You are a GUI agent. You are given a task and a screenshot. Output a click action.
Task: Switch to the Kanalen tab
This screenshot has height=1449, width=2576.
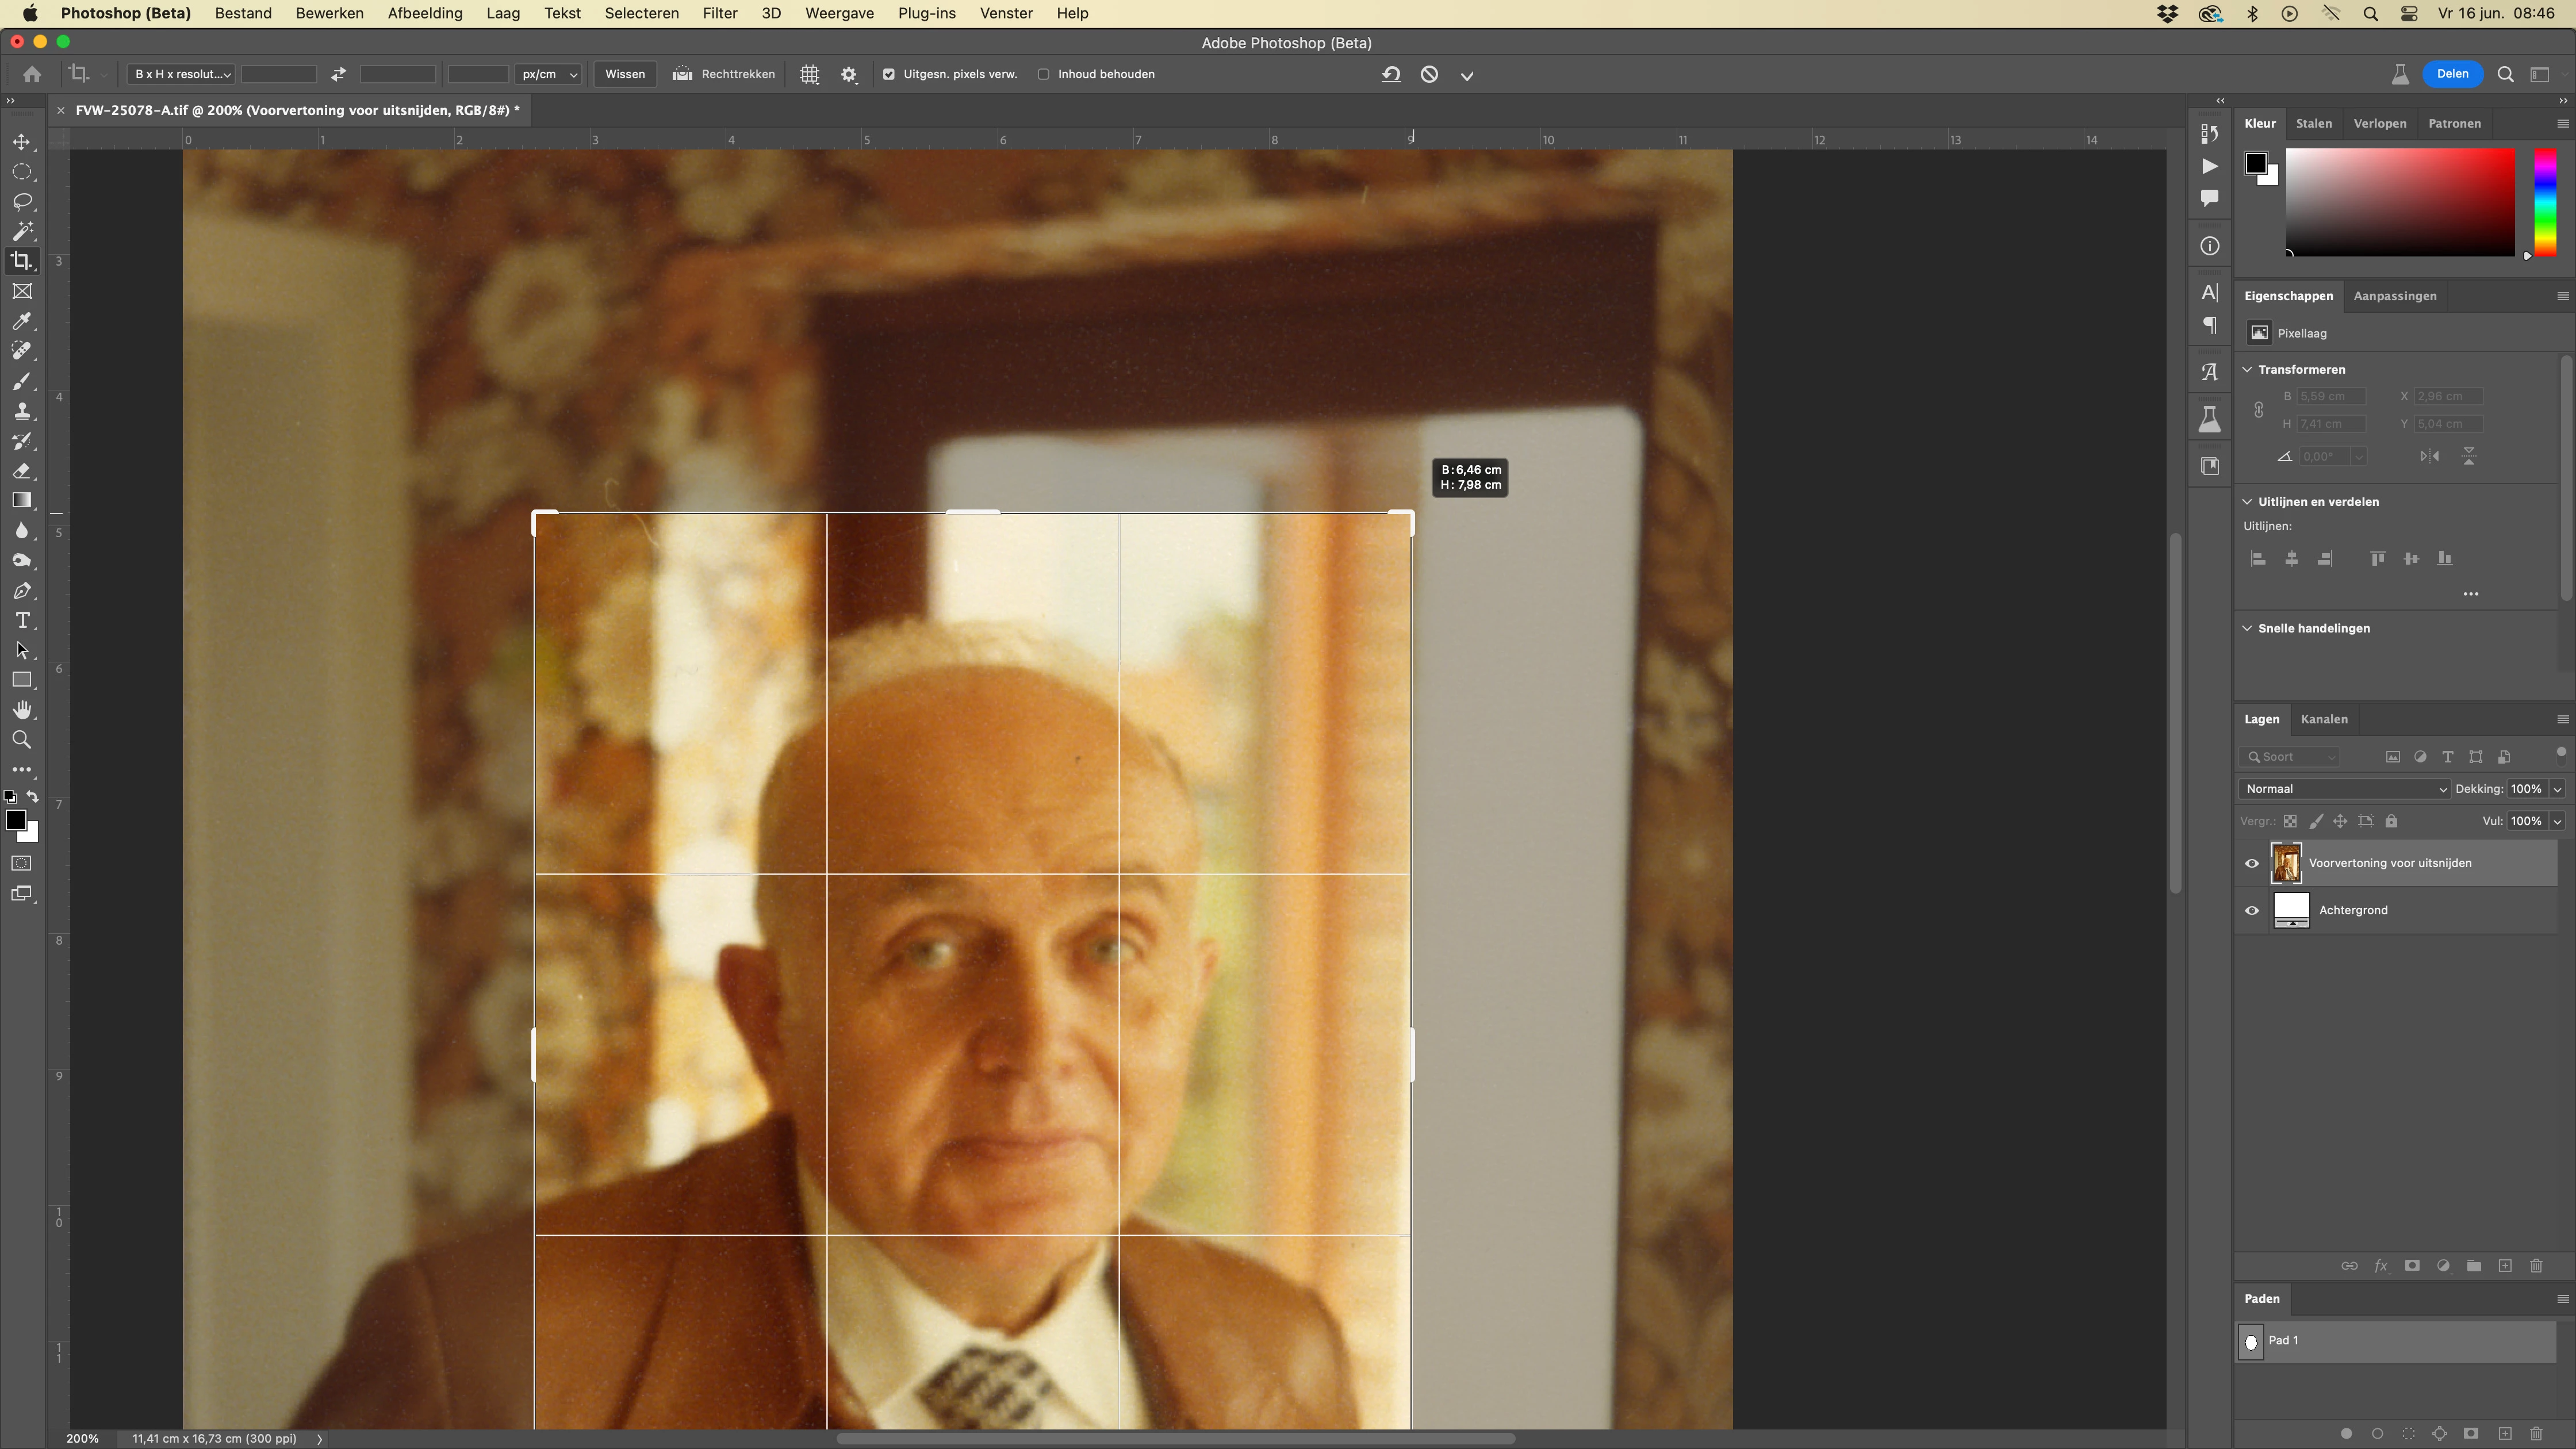point(2323,719)
